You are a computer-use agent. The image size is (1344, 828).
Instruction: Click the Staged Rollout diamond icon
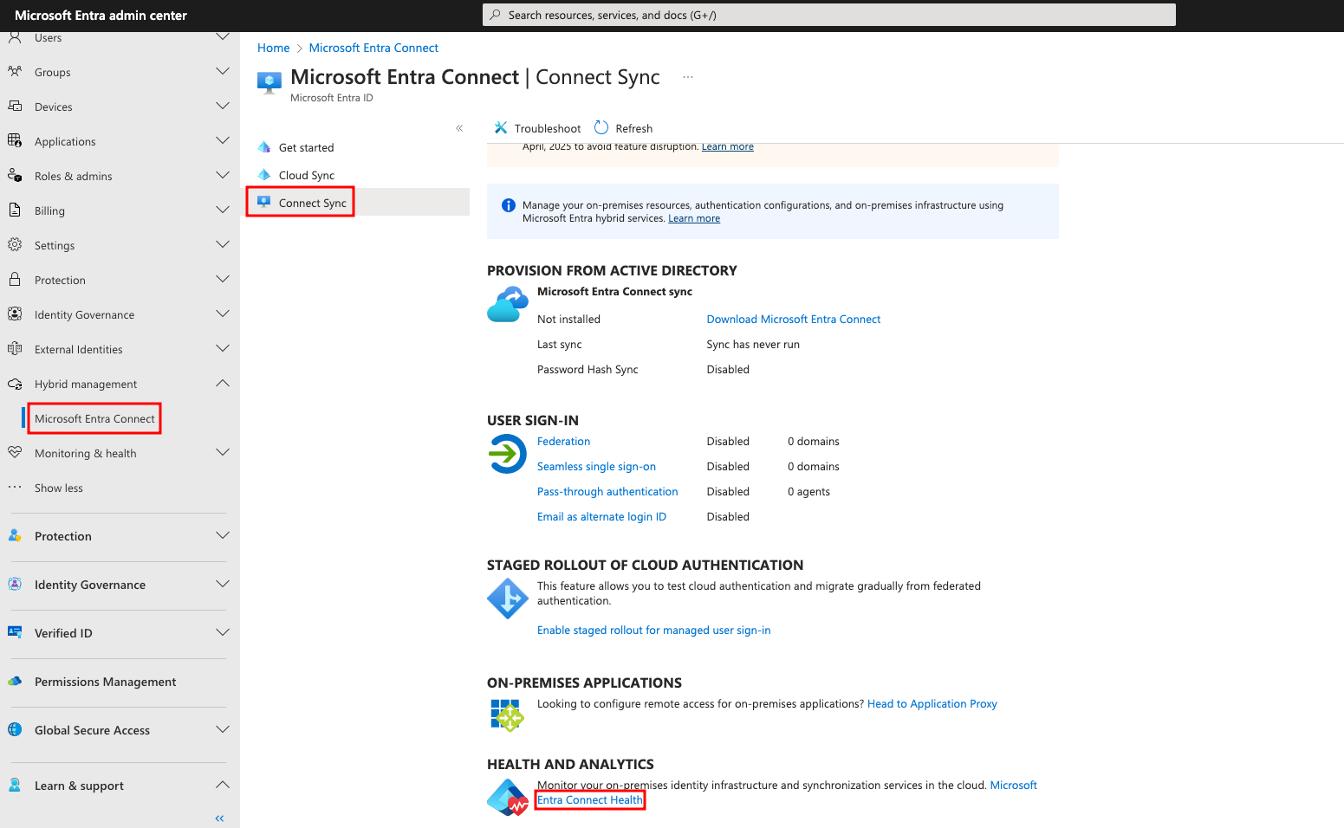pos(508,598)
